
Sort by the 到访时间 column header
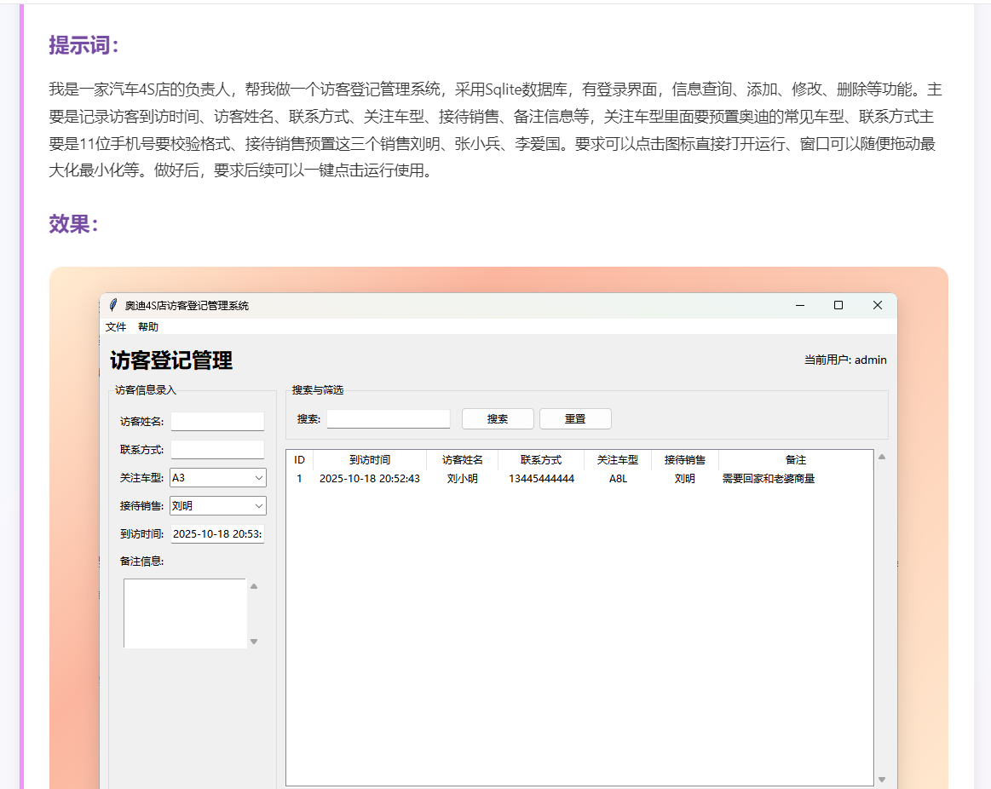tap(370, 460)
